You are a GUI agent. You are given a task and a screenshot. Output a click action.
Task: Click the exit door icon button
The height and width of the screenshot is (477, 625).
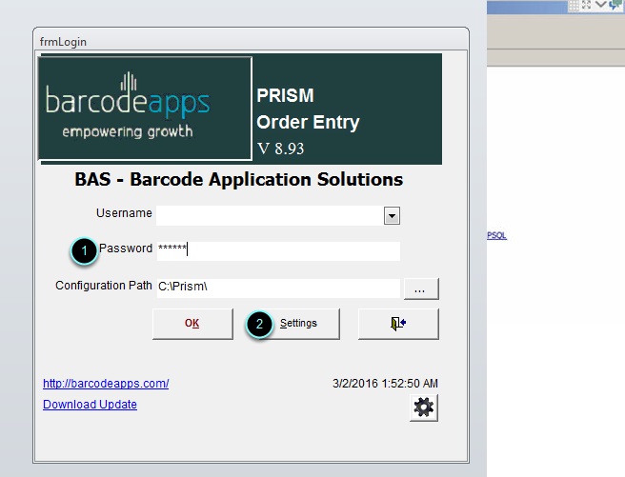(x=398, y=324)
